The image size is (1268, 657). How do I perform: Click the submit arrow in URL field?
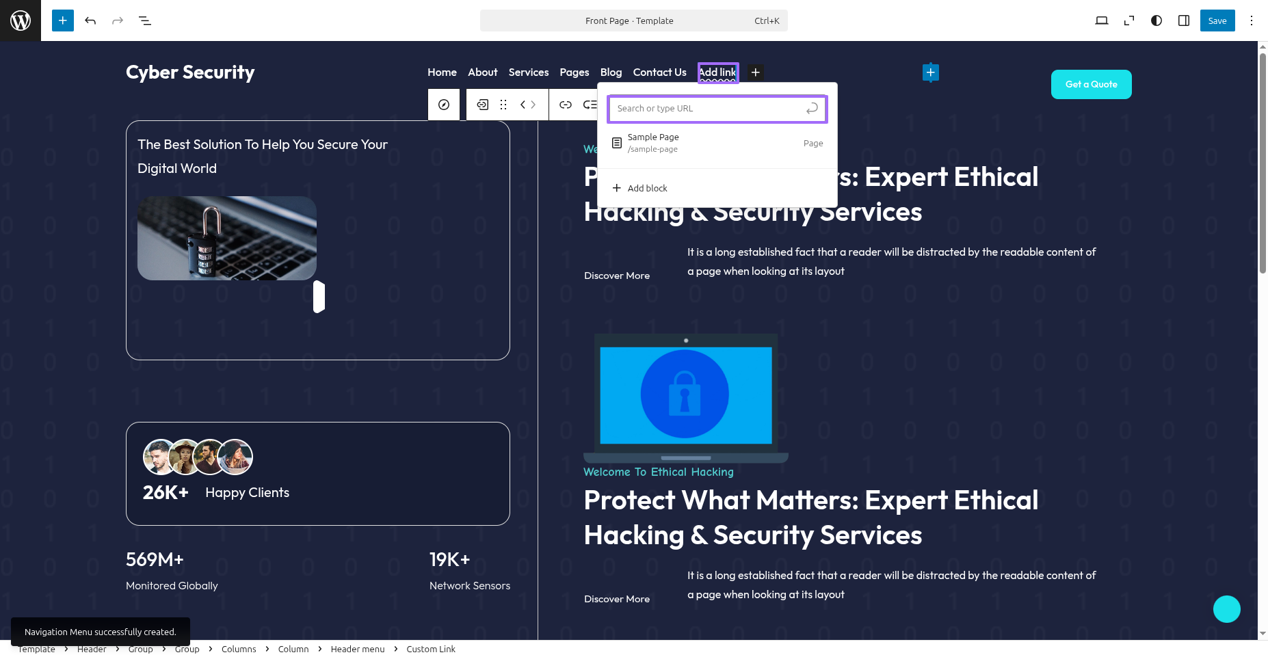[x=812, y=109]
